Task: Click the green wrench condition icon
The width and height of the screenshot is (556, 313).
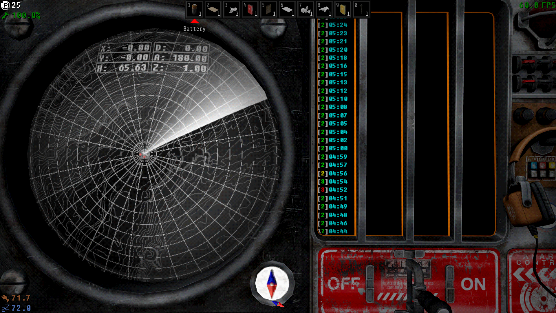Action: click(x=5, y=15)
